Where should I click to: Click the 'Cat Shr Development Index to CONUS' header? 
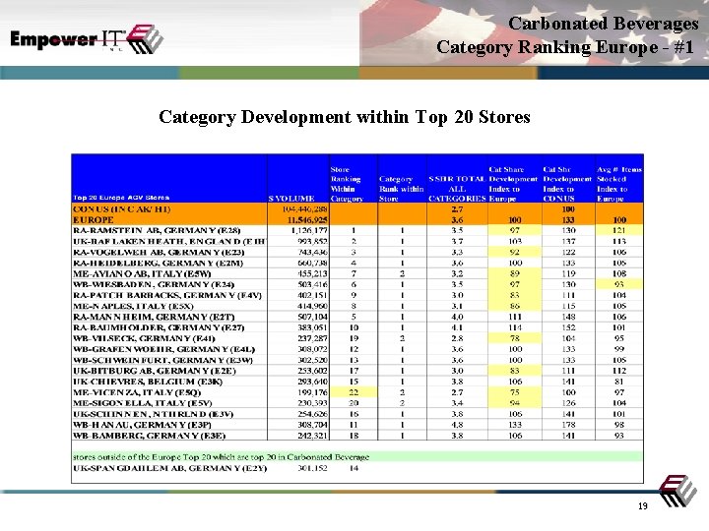click(567, 184)
